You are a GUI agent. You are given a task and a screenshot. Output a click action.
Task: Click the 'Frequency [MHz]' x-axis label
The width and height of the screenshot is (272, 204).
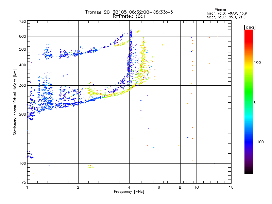pos(129,192)
